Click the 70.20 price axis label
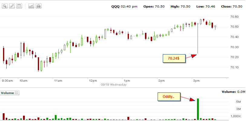 [x=235, y=57]
